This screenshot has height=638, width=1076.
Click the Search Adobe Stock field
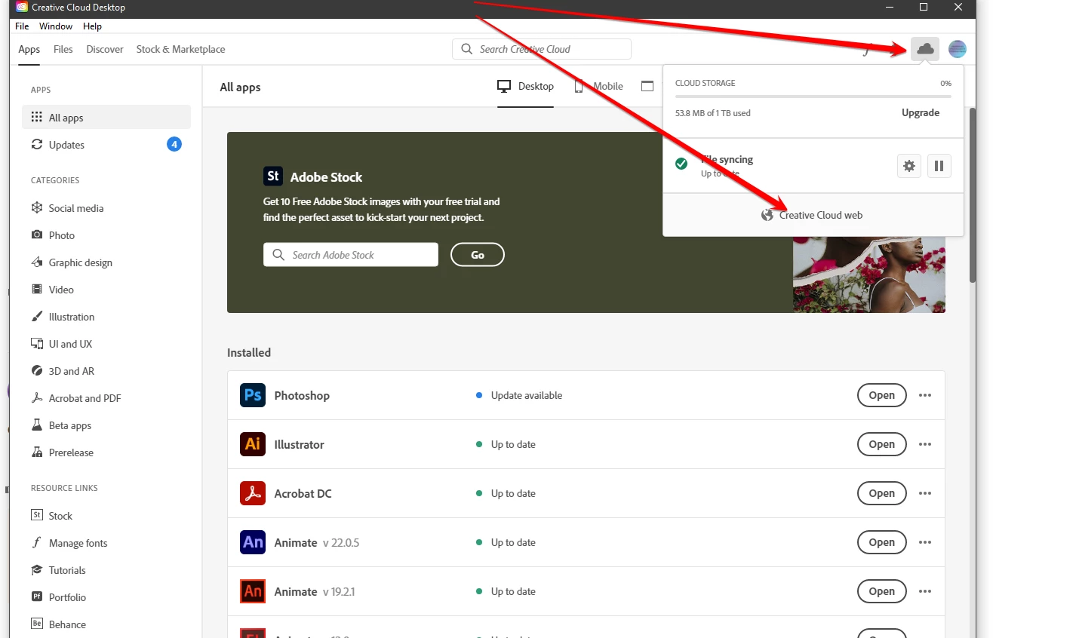(x=351, y=255)
